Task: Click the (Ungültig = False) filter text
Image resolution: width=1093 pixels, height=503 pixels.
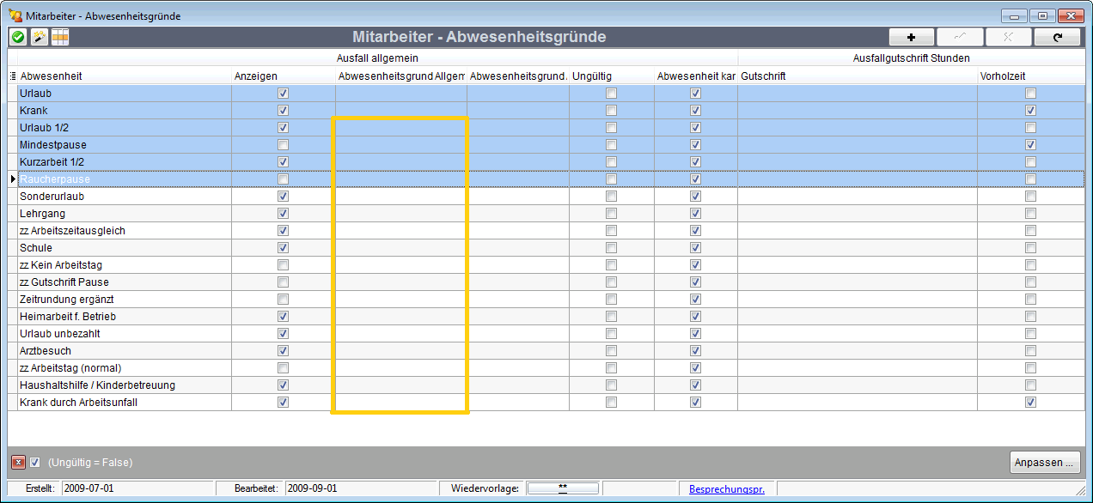Action: tap(90, 462)
